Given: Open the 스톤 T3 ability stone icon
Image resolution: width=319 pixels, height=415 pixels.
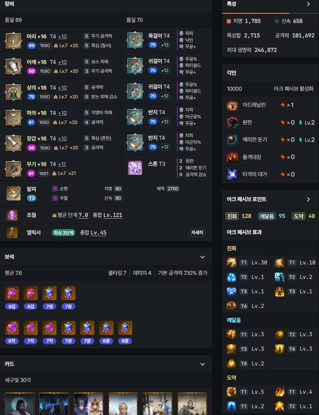Looking at the screenshot, I should click(x=135, y=168).
